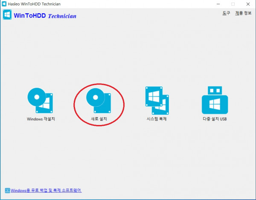Select the 새로 설치 disc icon
Image resolution: width=256 pixels, height=200 pixels.
[99, 101]
